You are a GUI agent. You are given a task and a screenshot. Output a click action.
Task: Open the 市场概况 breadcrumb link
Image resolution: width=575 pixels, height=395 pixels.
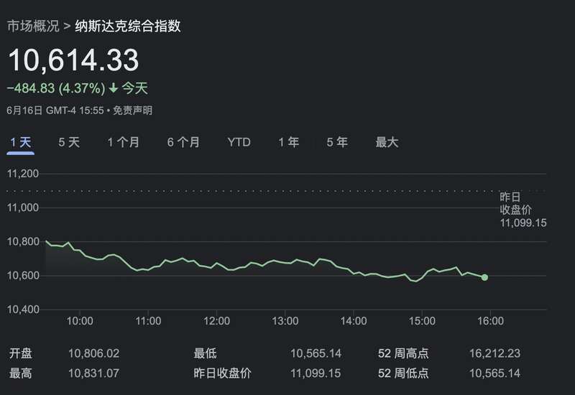tap(33, 26)
